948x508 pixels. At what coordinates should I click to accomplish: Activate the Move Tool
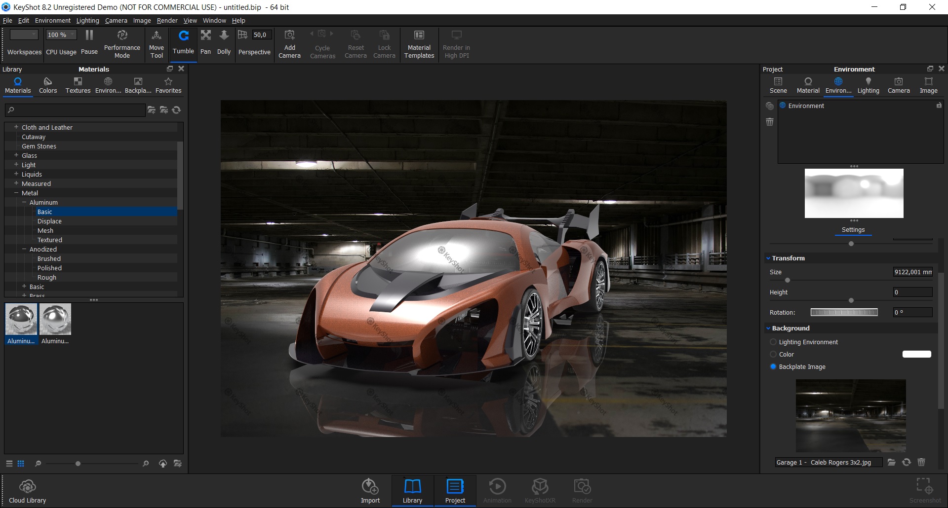(157, 44)
